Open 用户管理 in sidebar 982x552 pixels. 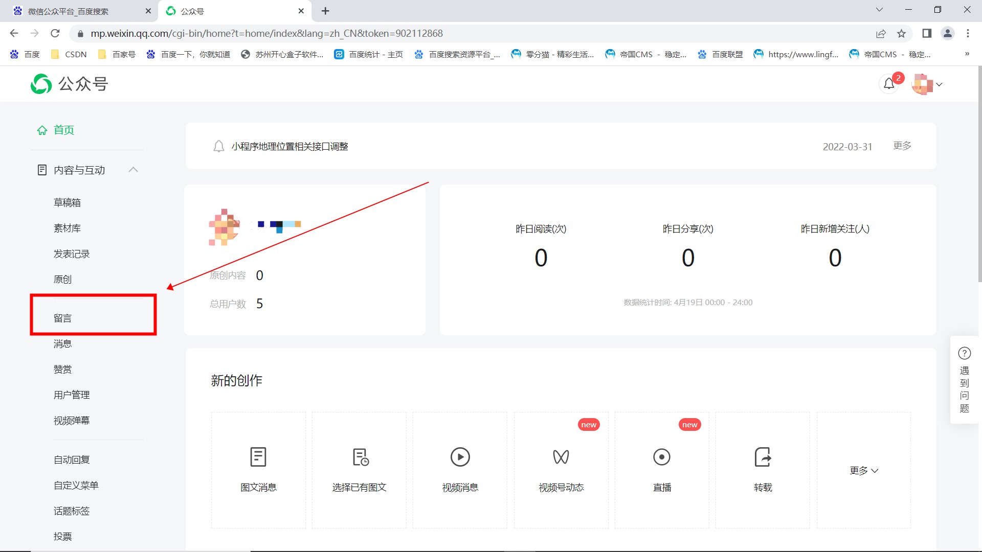tap(72, 395)
